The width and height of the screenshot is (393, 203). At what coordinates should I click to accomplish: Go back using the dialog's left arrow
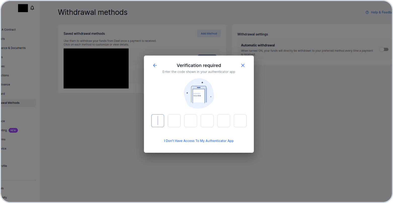click(x=155, y=65)
